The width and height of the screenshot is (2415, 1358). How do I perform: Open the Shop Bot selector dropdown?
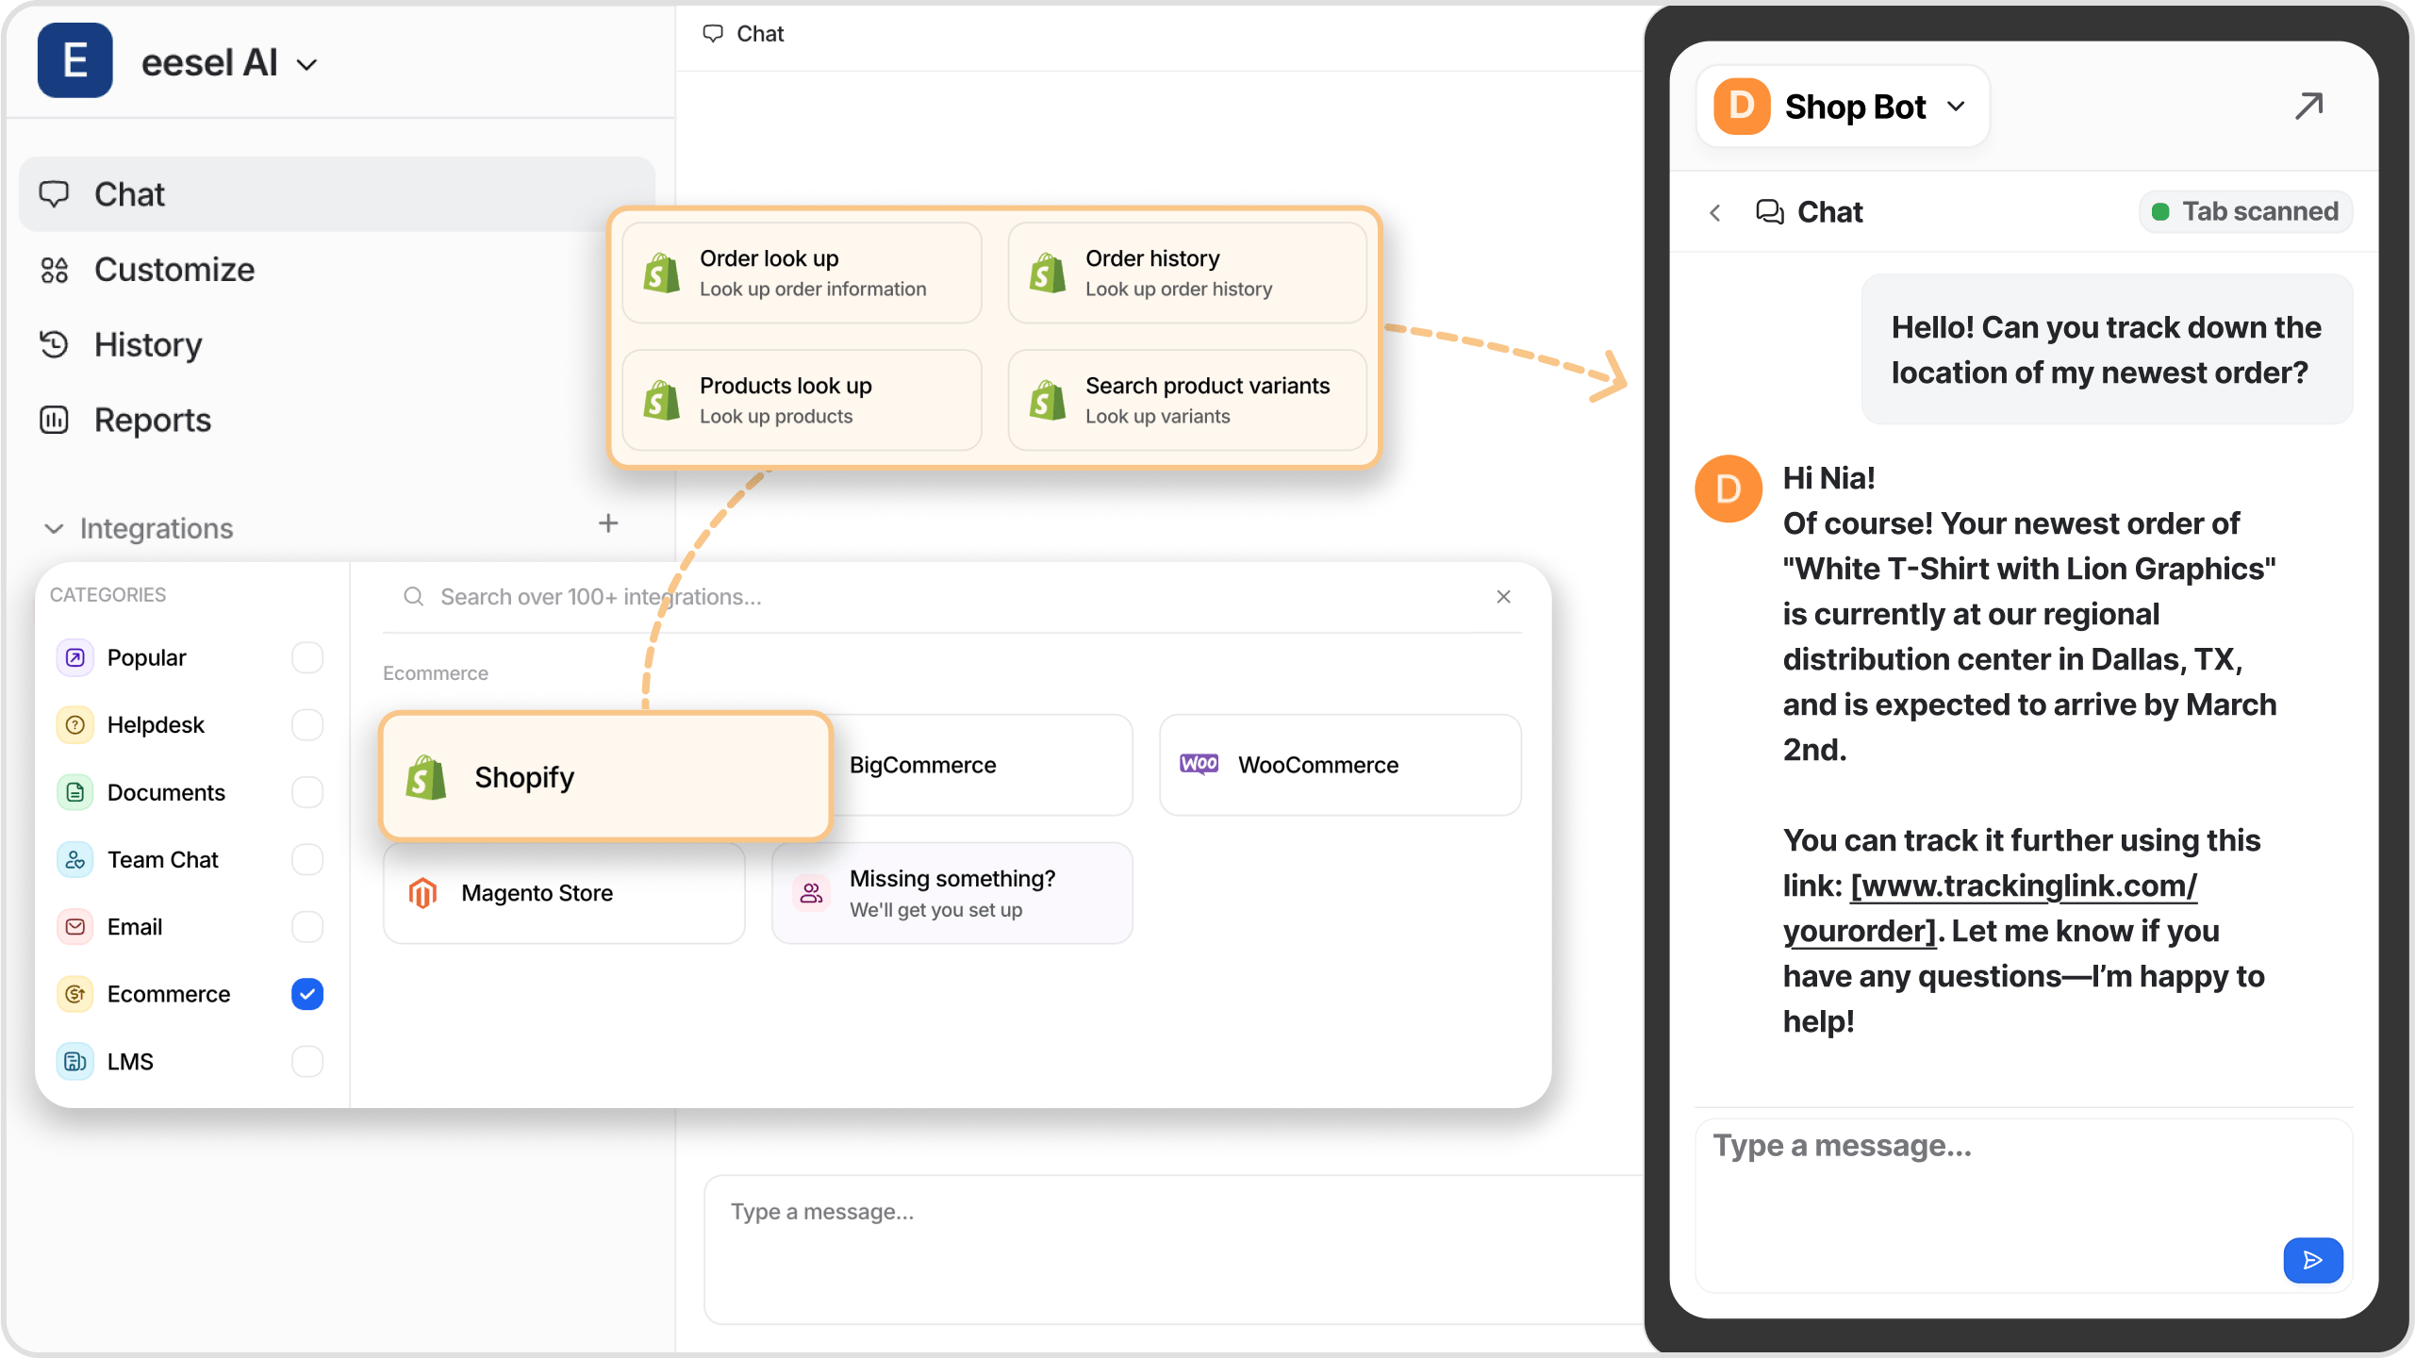point(1843,107)
